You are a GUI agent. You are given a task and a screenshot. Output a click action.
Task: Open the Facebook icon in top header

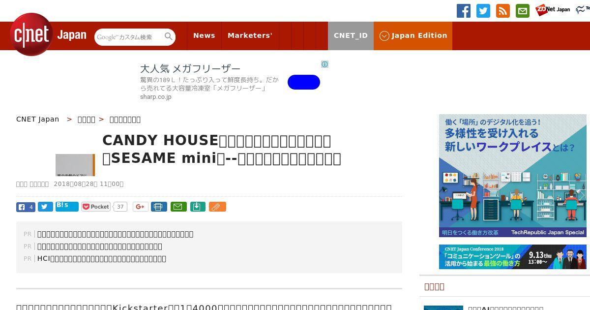tap(464, 11)
